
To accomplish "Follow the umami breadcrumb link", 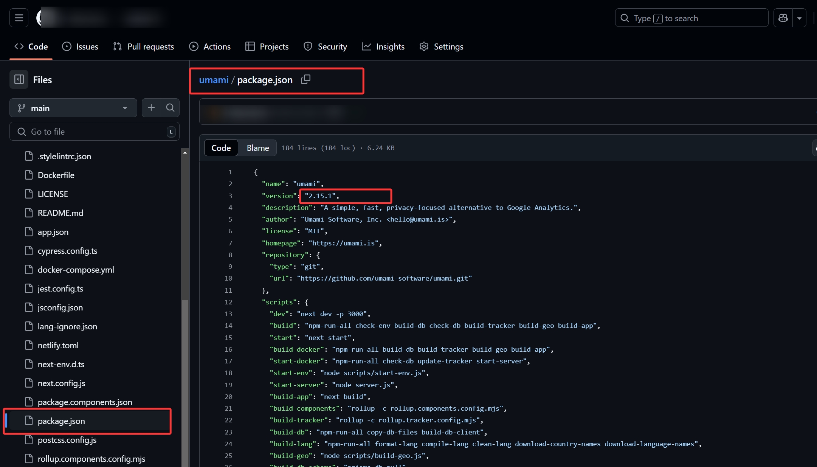I will tap(214, 80).
